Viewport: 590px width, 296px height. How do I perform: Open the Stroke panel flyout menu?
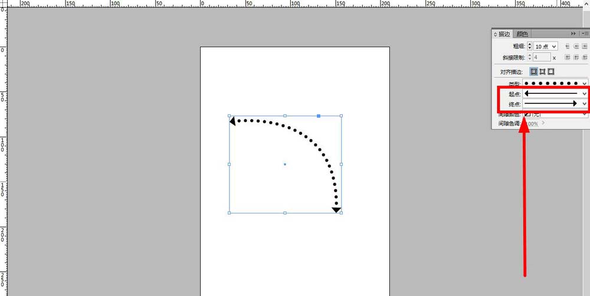coord(585,34)
